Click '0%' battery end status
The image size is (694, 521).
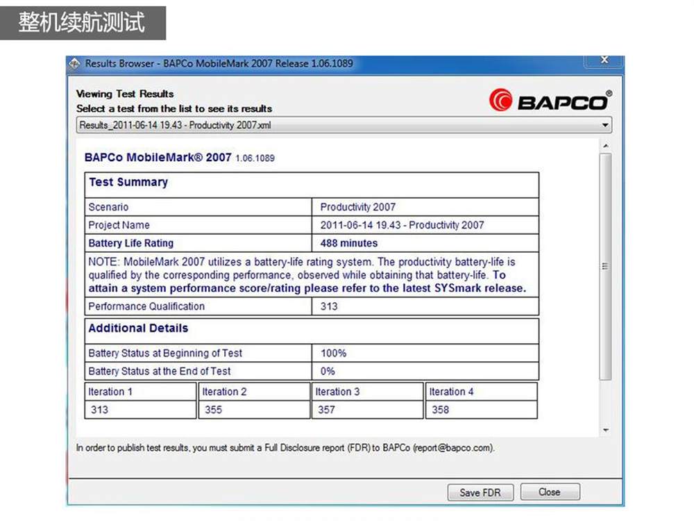click(328, 371)
